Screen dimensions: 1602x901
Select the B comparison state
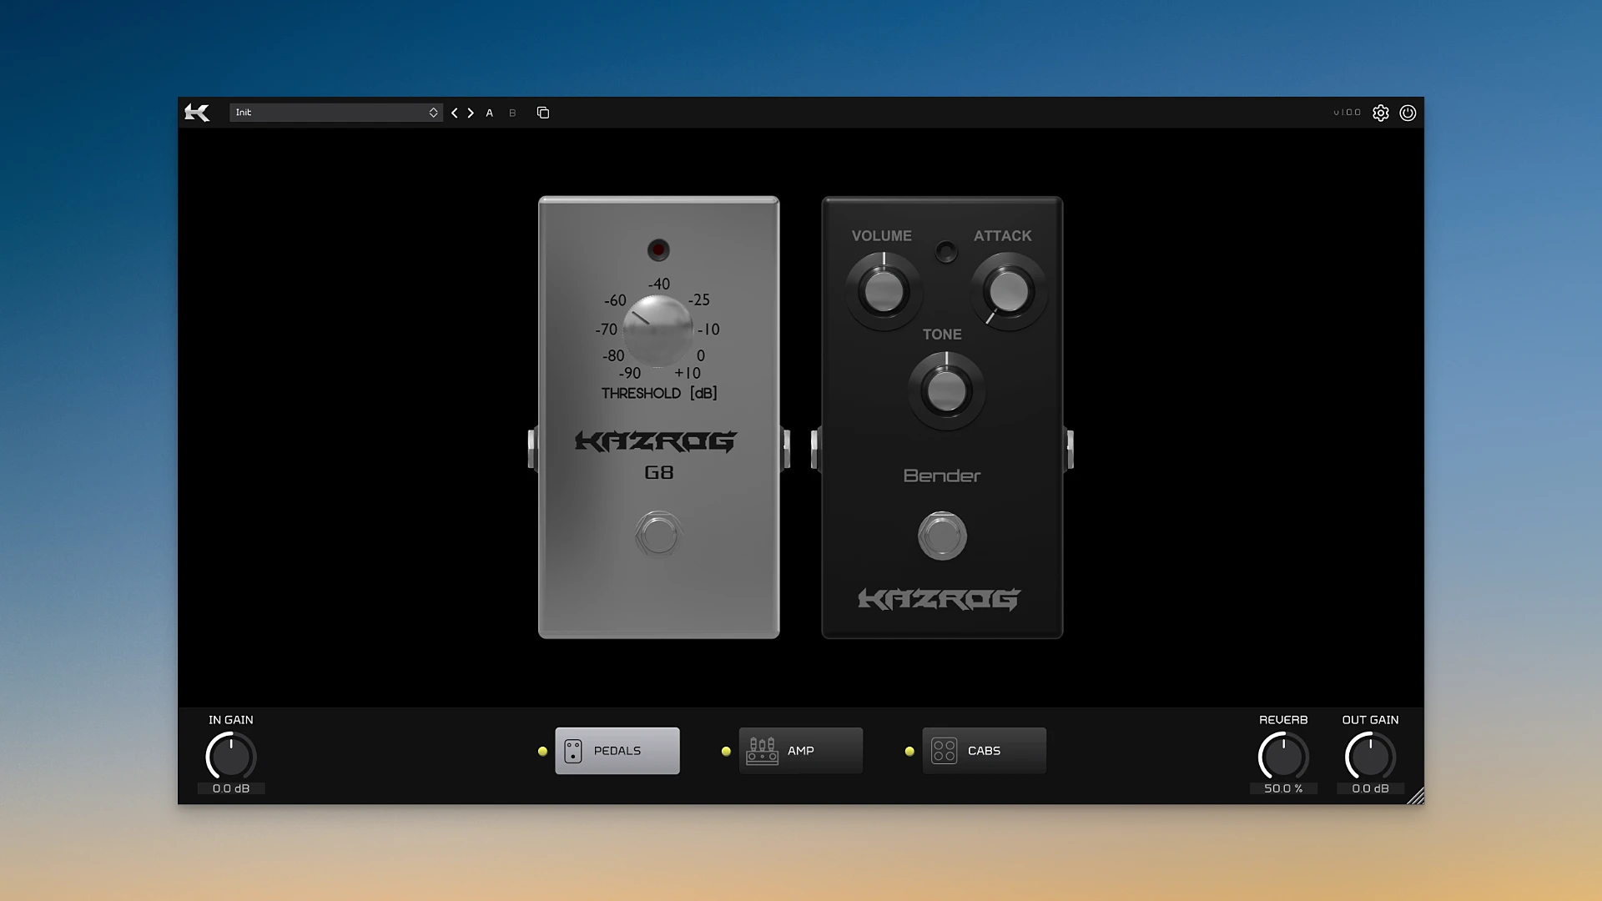512,113
